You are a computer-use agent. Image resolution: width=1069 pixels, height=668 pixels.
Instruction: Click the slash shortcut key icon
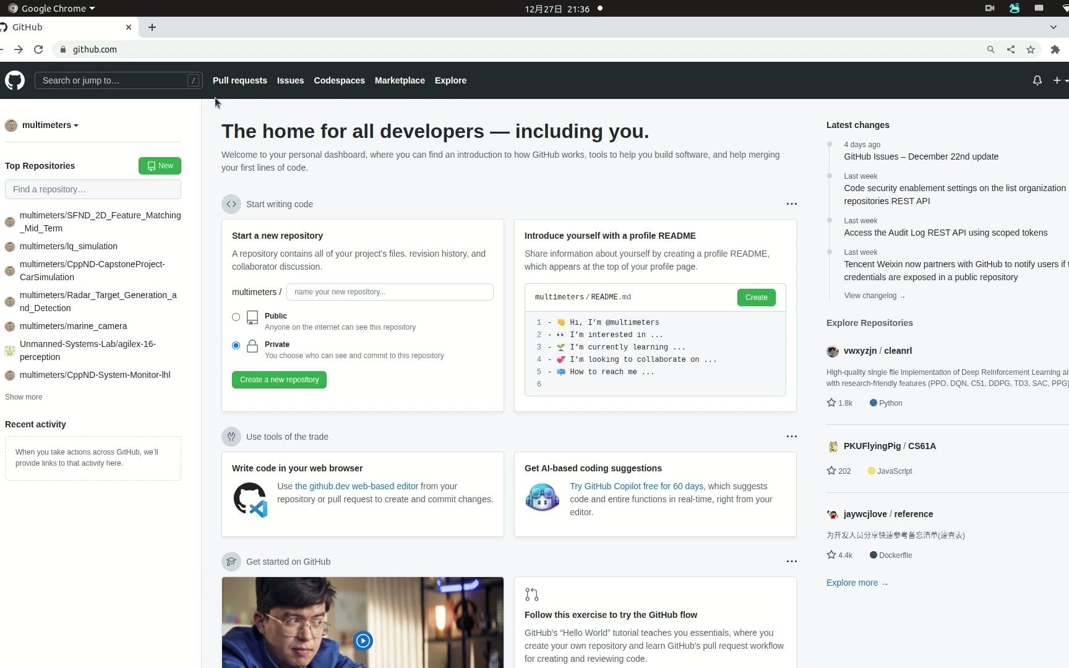coord(193,80)
